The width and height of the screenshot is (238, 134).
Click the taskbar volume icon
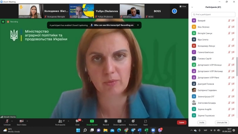215,130
